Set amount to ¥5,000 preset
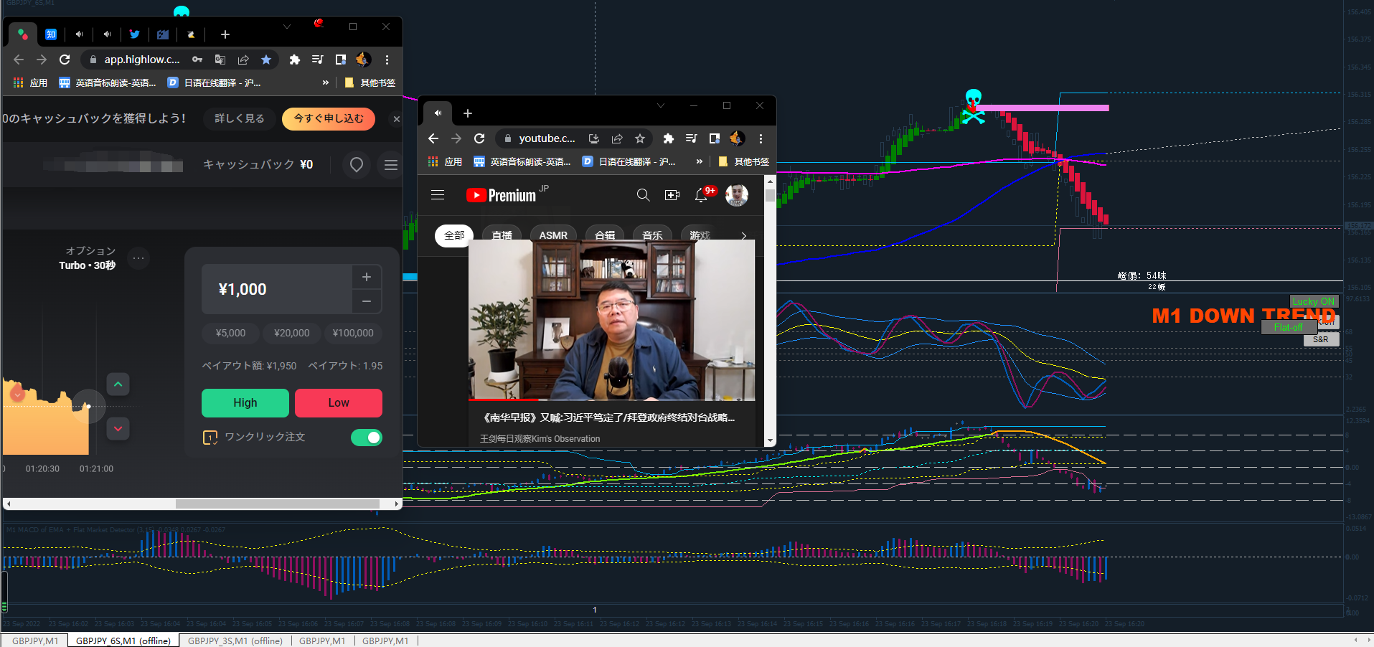Screen dimensions: 1374x647 coord(231,333)
